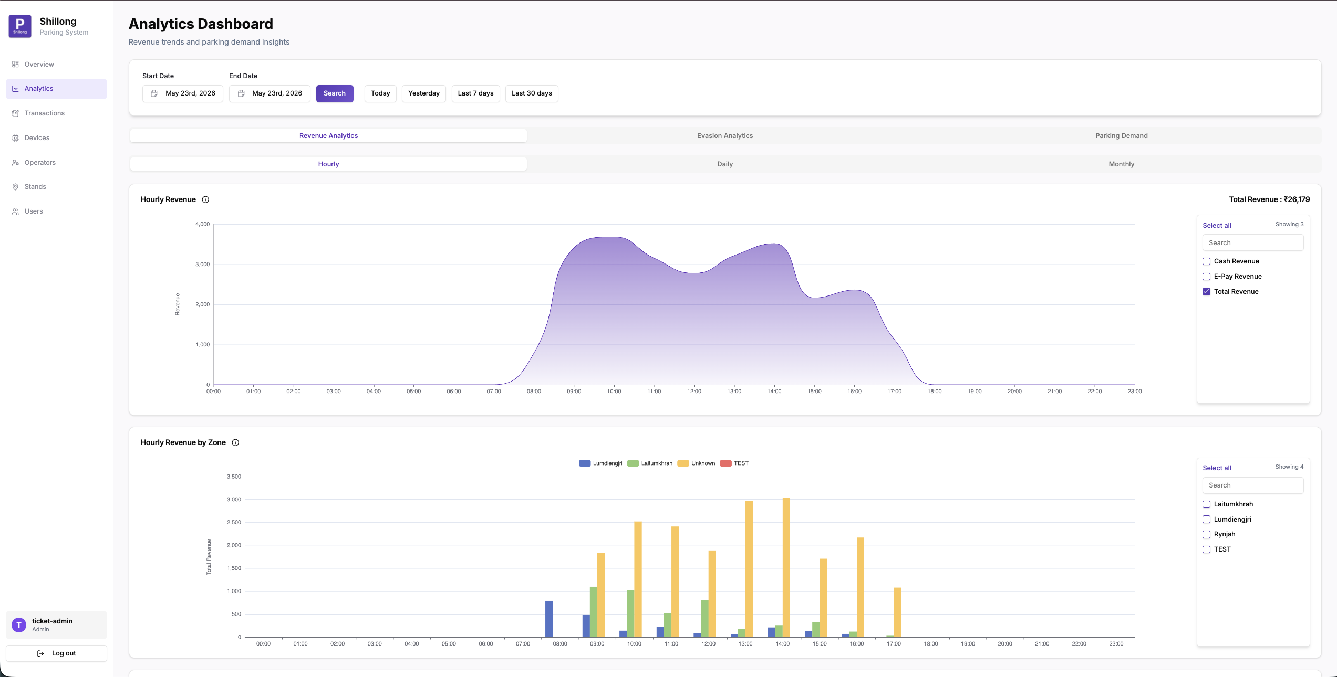This screenshot has width=1337, height=677.
Task: Open Stands page in sidebar
Action: click(x=56, y=187)
